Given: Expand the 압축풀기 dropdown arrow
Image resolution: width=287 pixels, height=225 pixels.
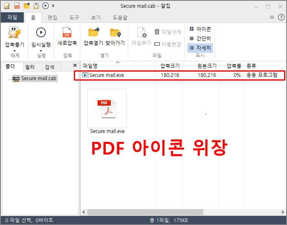Looking at the screenshot, I should pos(14,51).
